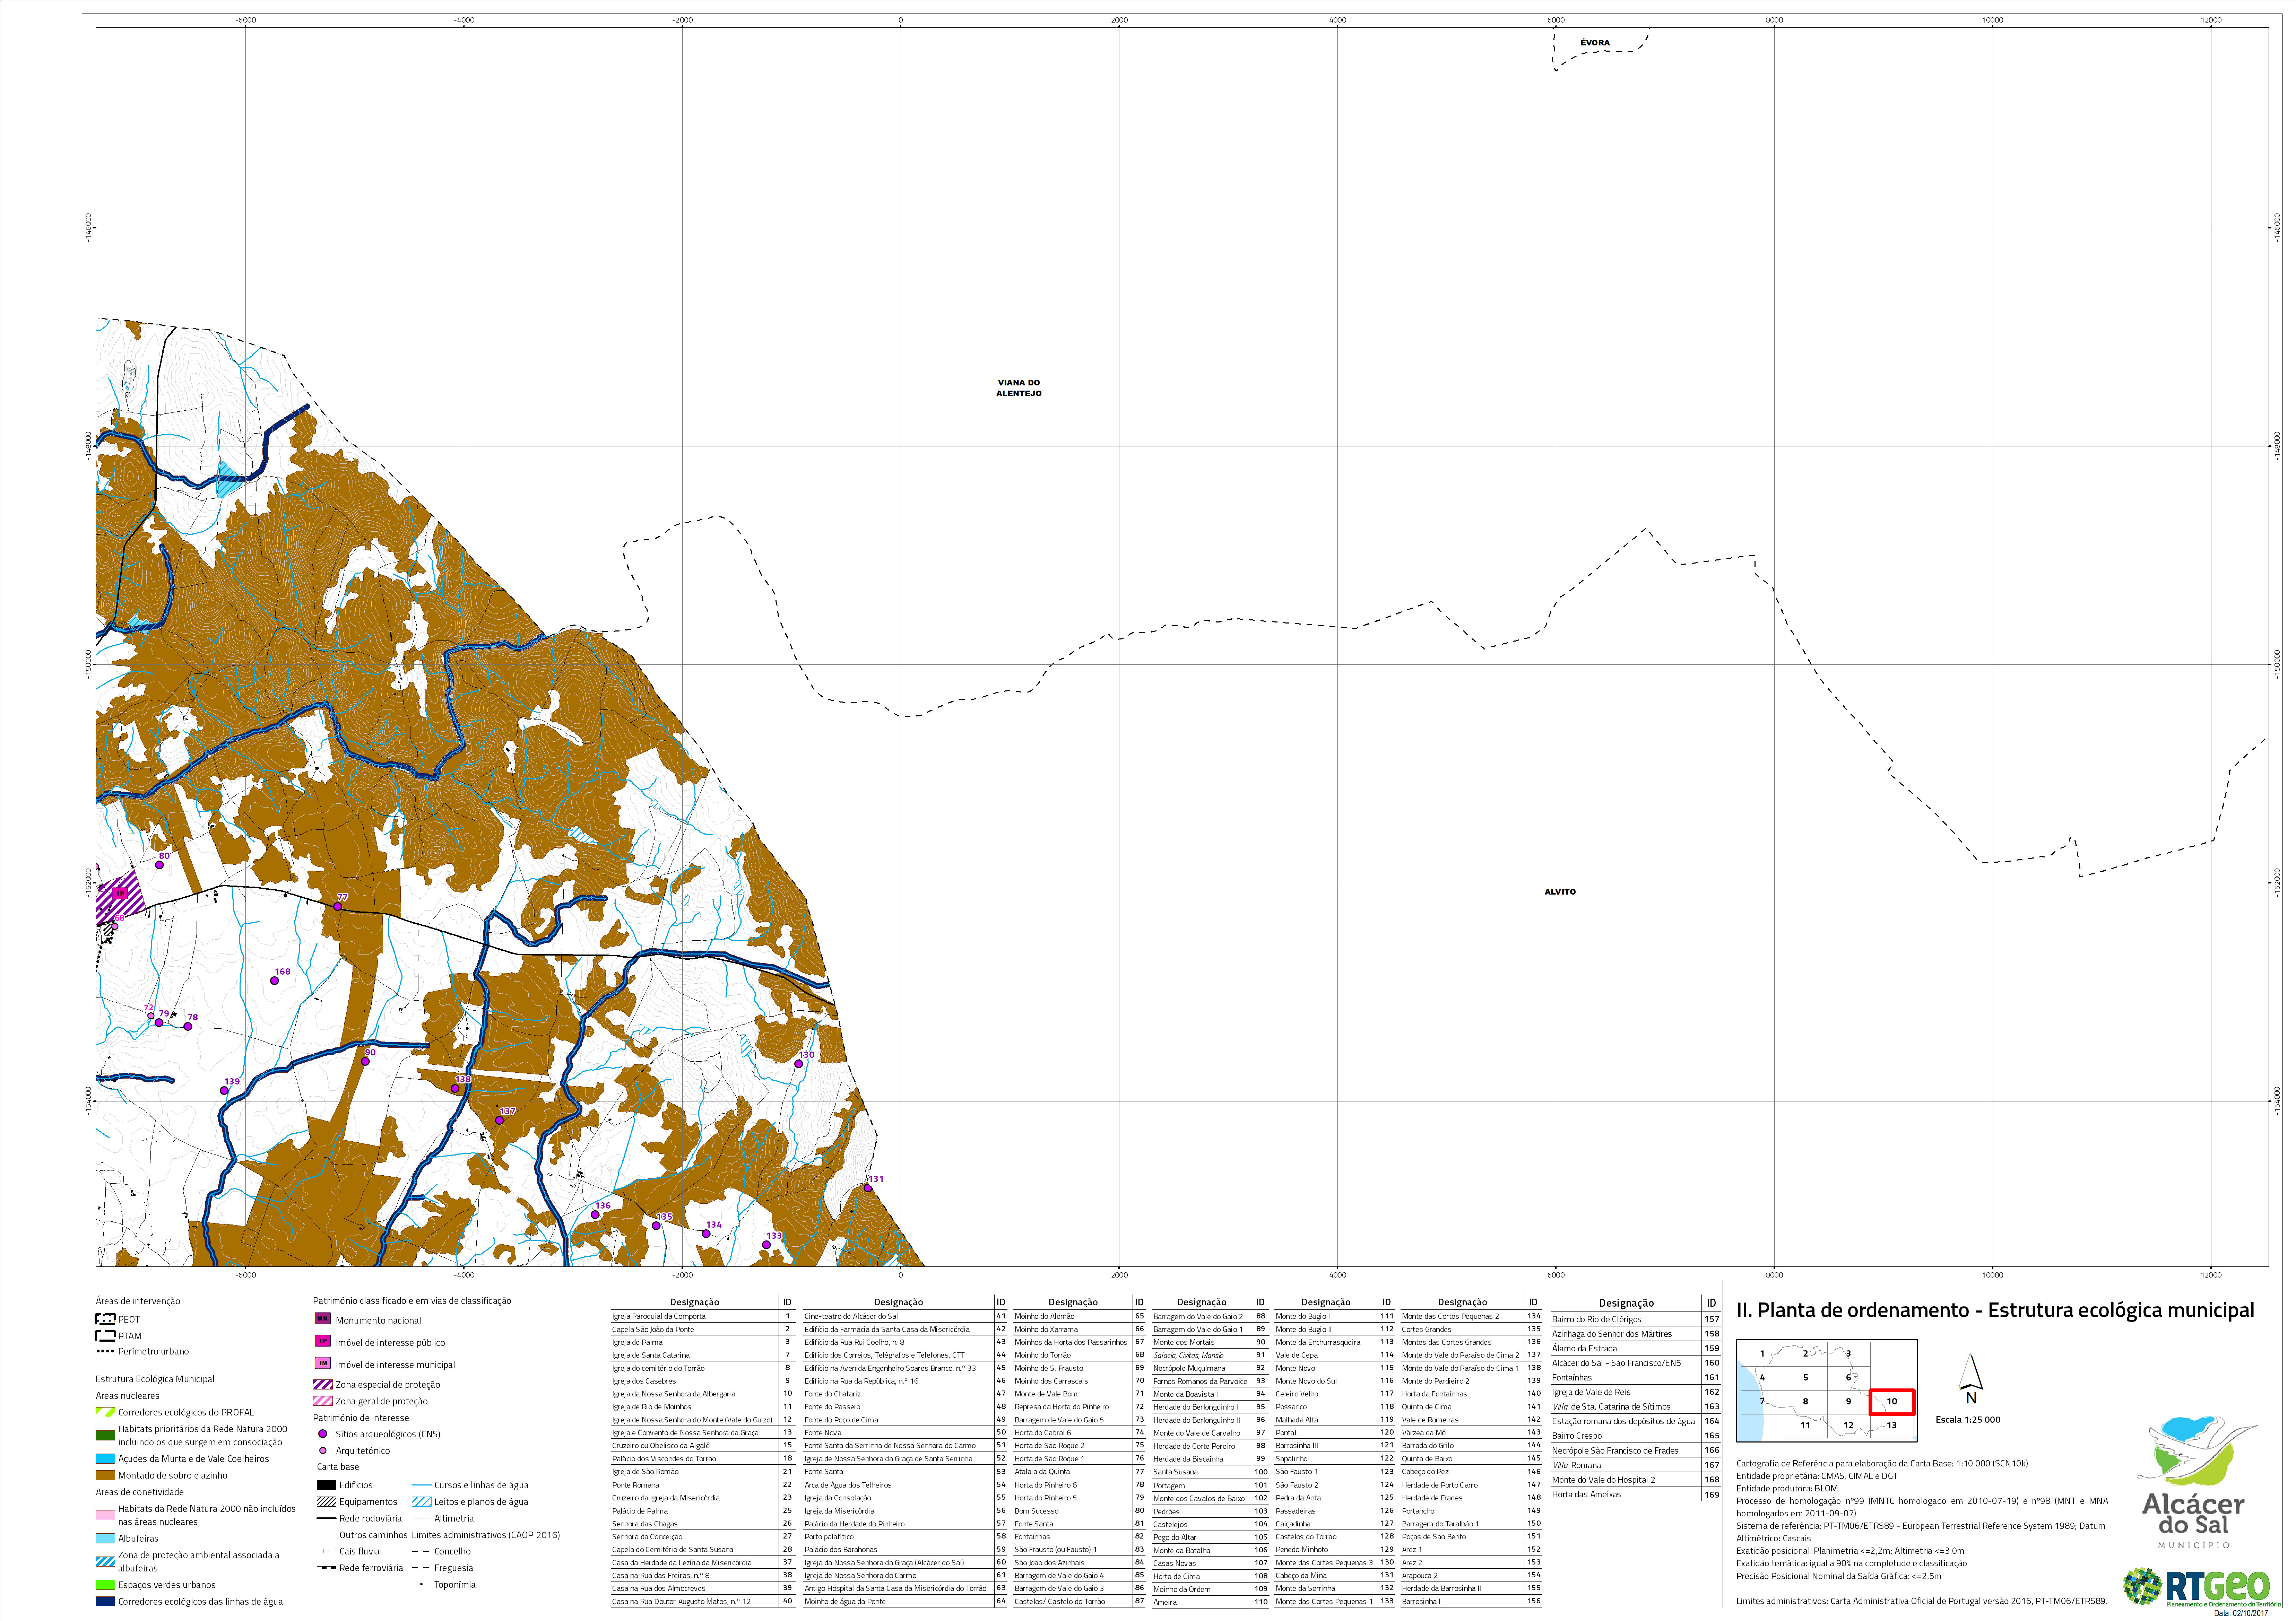The width and height of the screenshot is (2296, 1621).
Task: Click the map marker labeled 136
Action: tap(595, 1215)
